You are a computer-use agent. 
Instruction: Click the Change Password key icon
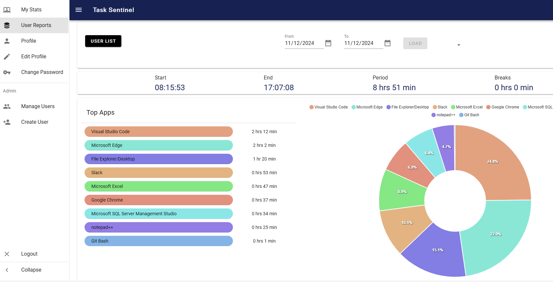click(7, 72)
